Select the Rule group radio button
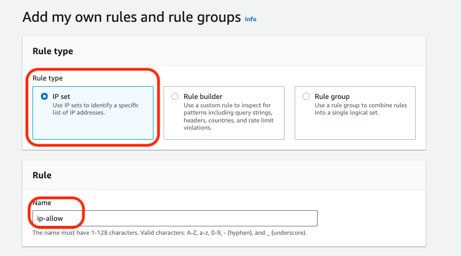The height and width of the screenshot is (256, 461). [306, 96]
